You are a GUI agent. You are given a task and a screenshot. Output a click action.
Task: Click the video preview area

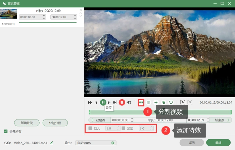pyautogui.click(x=159, y=52)
